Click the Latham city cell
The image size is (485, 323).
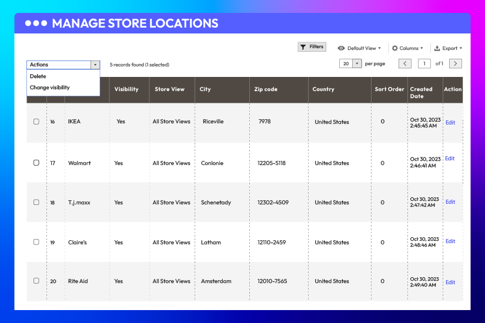211,243
